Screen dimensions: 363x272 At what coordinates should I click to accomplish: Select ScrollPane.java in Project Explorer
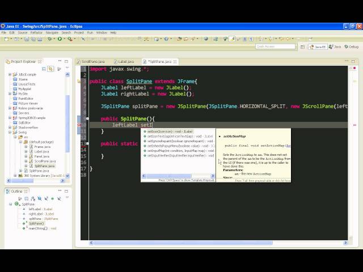click(43, 161)
